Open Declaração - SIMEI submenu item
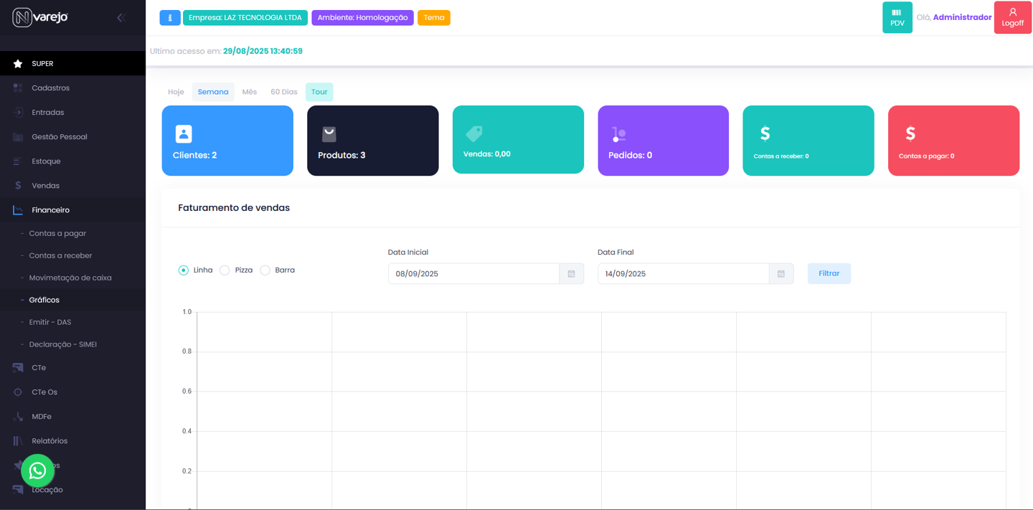1033x510 pixels. [x=72, y=345]
